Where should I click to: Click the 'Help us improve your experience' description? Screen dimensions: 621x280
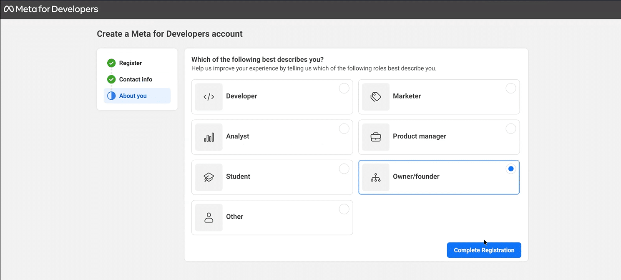pyautogui.click(x=314, y=68)
